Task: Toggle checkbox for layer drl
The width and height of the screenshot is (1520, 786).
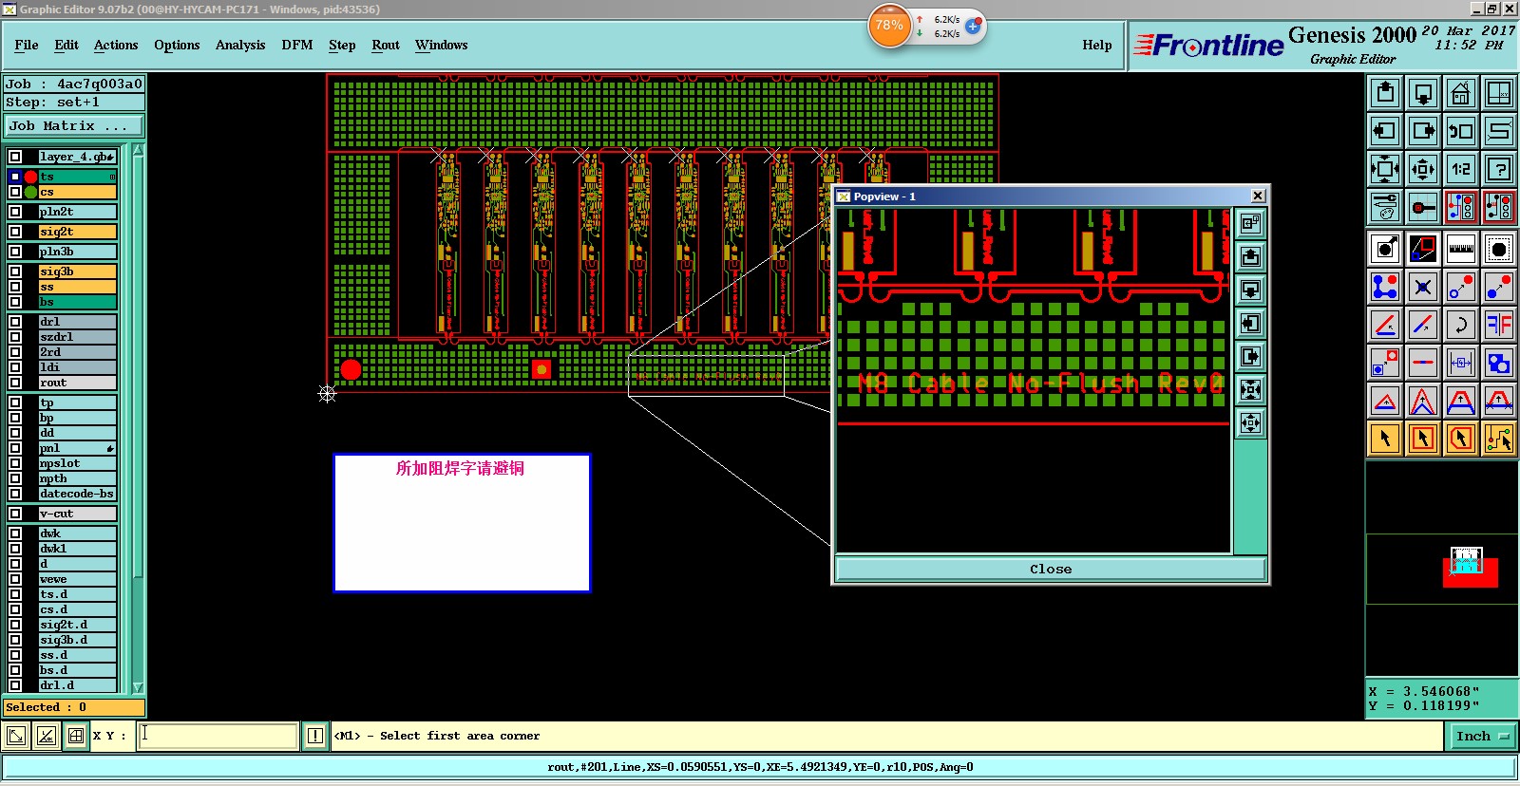Action: pos(15,322)
